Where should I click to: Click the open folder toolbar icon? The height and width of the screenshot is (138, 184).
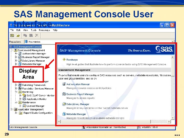[x=18, y=35]
